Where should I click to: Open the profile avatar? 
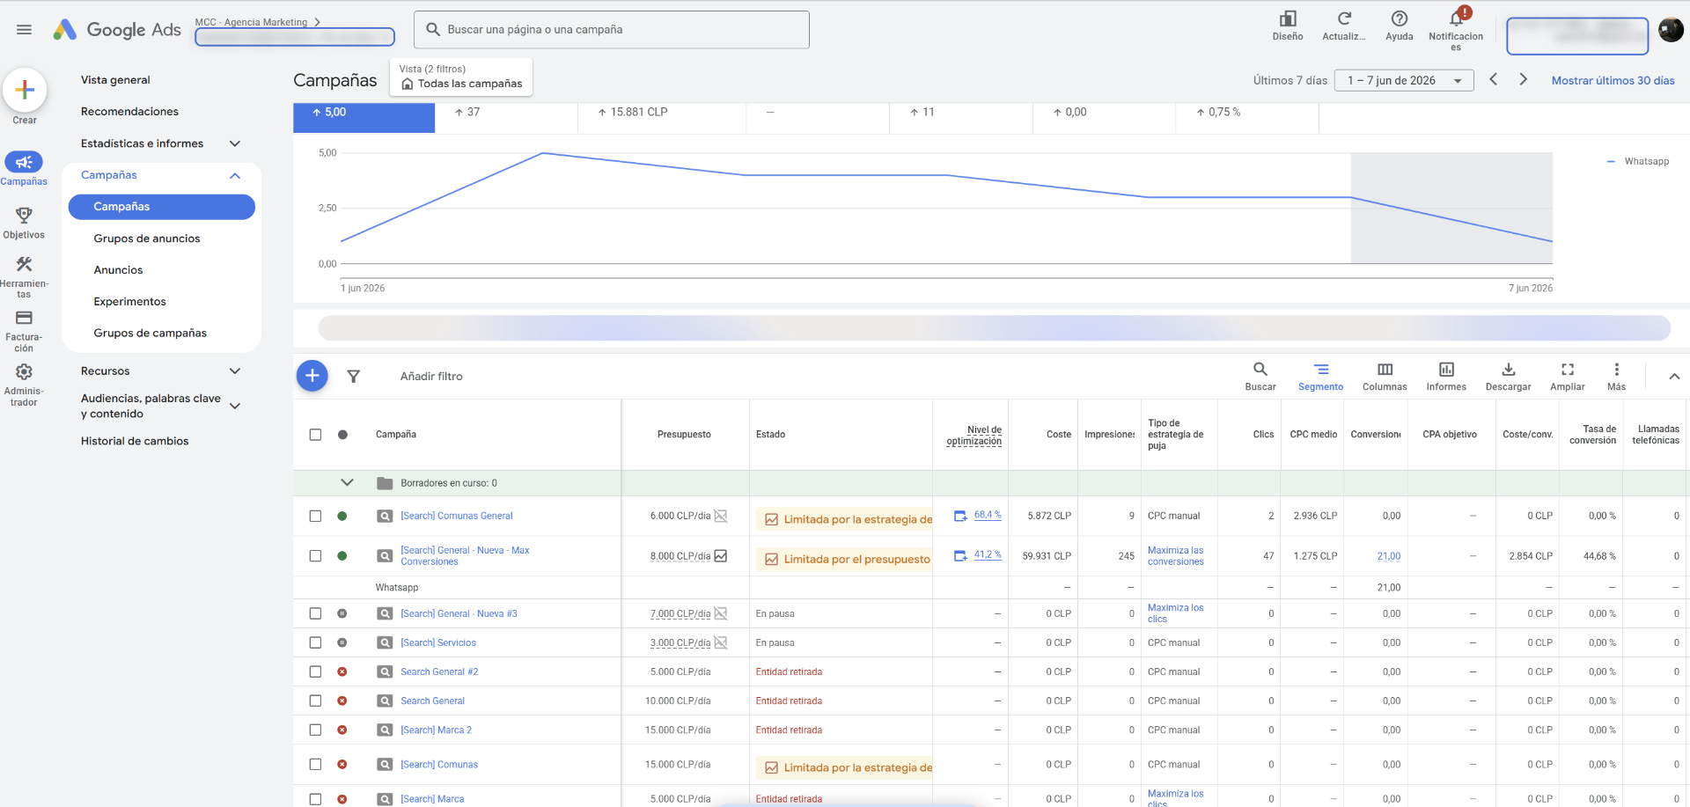click(1671, 30)
